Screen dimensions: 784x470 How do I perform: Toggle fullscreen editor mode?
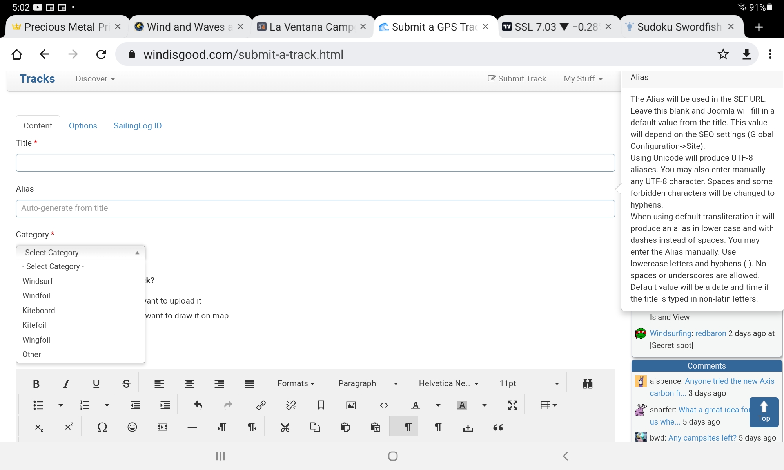(512, 405)
